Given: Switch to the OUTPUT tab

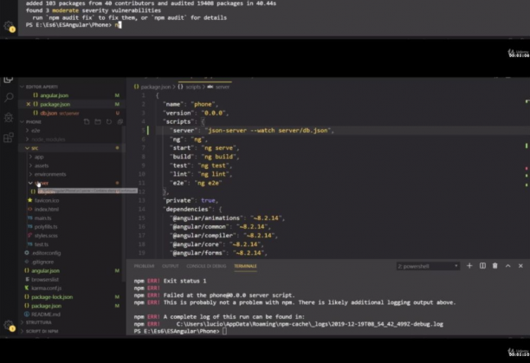Looking at the screenshot, I should click(171, 266).
